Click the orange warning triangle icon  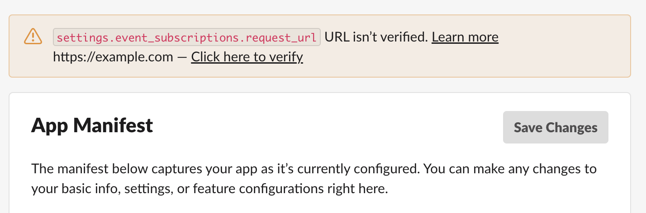tap(33, 37)
